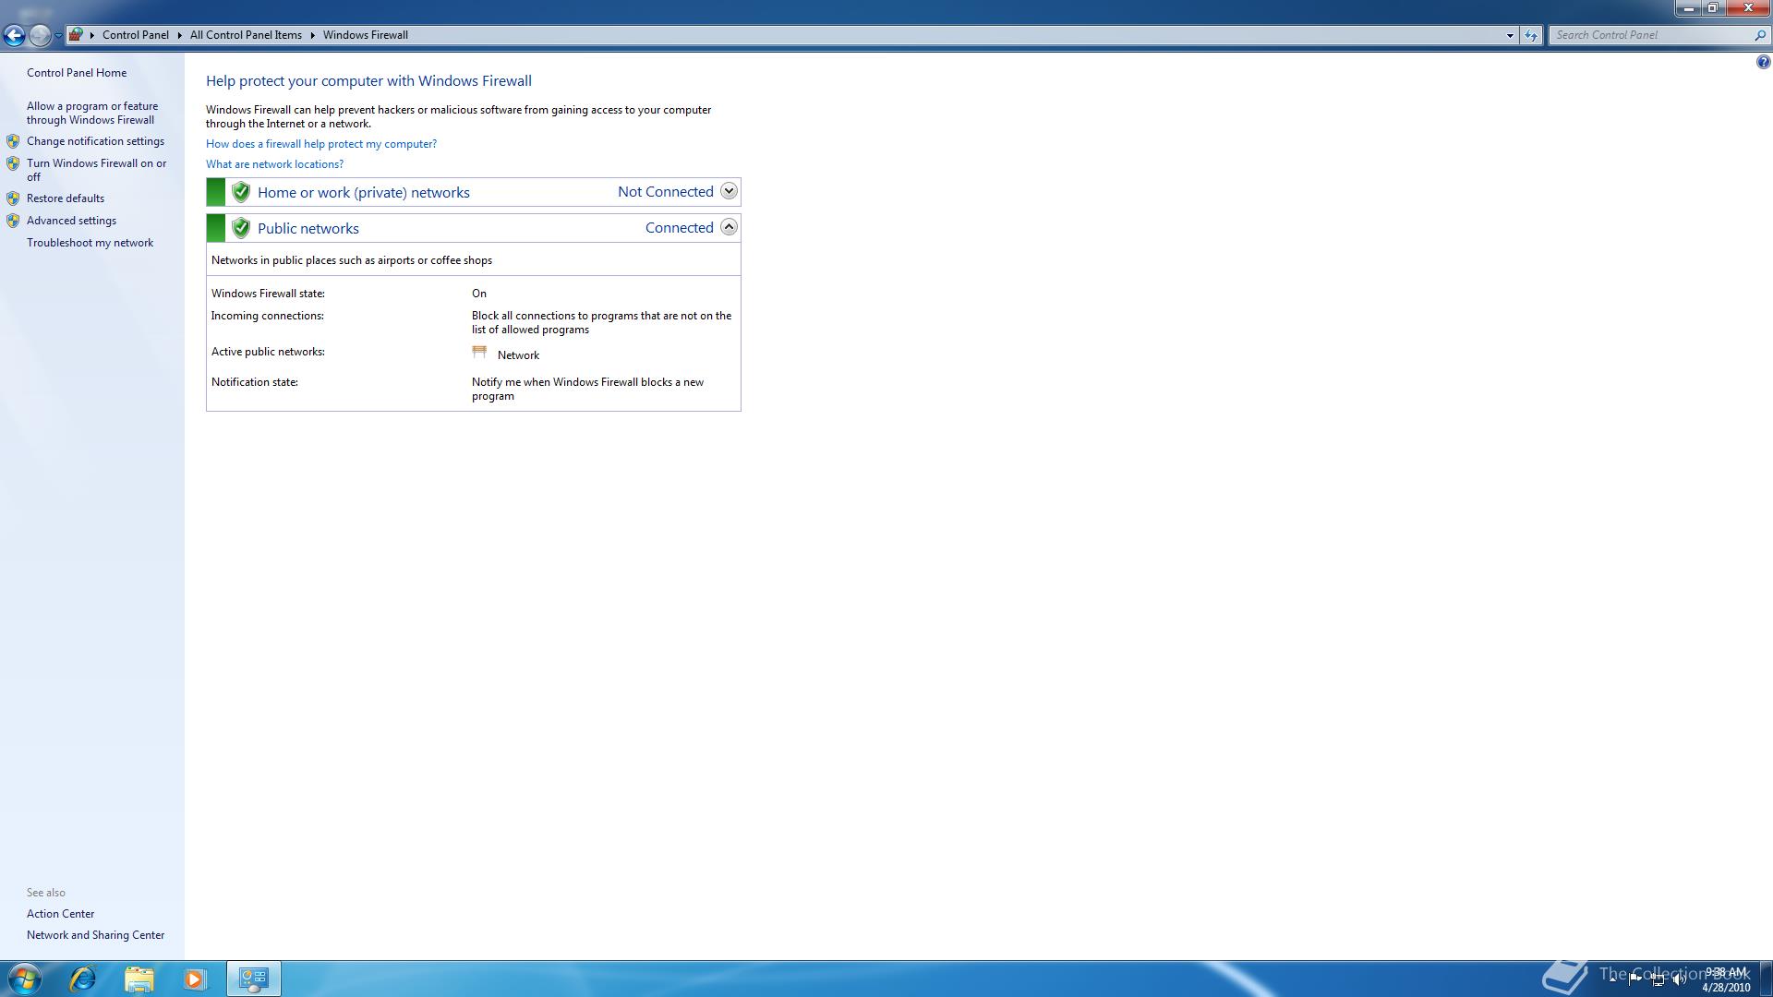Open Network and Sharing Center link
The height and width of the screenshot is (997, 1773).
(95, 935)
